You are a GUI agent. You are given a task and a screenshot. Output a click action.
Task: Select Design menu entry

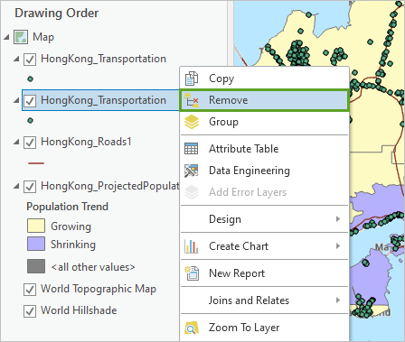tap(265, 219)
